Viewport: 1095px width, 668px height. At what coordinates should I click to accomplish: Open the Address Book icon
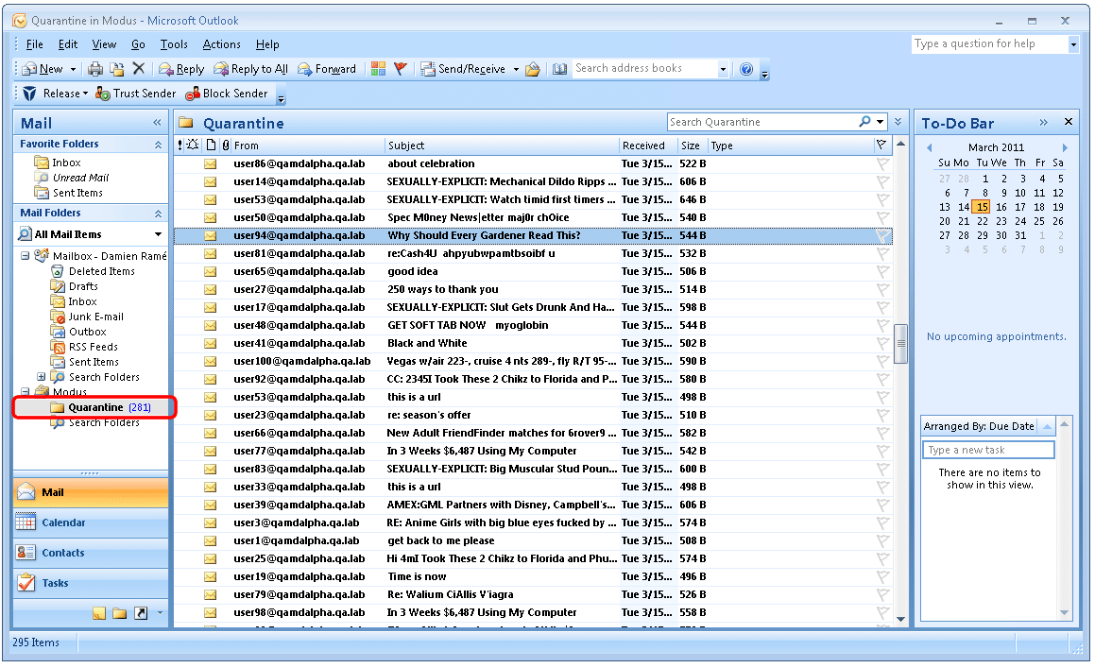559,68
